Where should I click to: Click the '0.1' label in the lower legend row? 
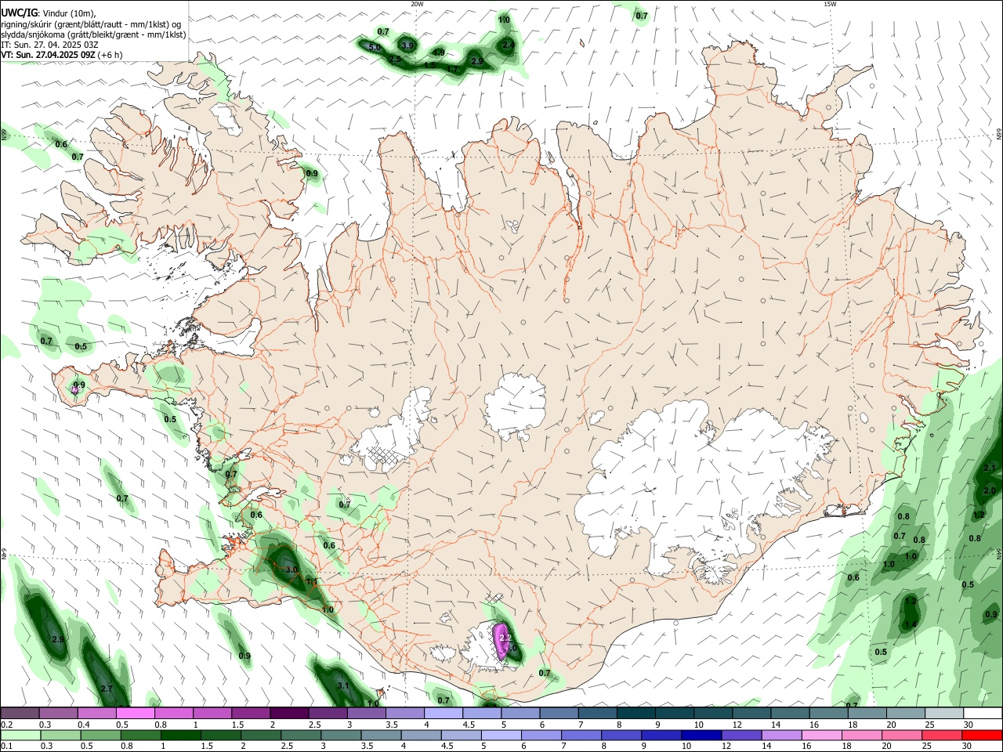[7, 746]
